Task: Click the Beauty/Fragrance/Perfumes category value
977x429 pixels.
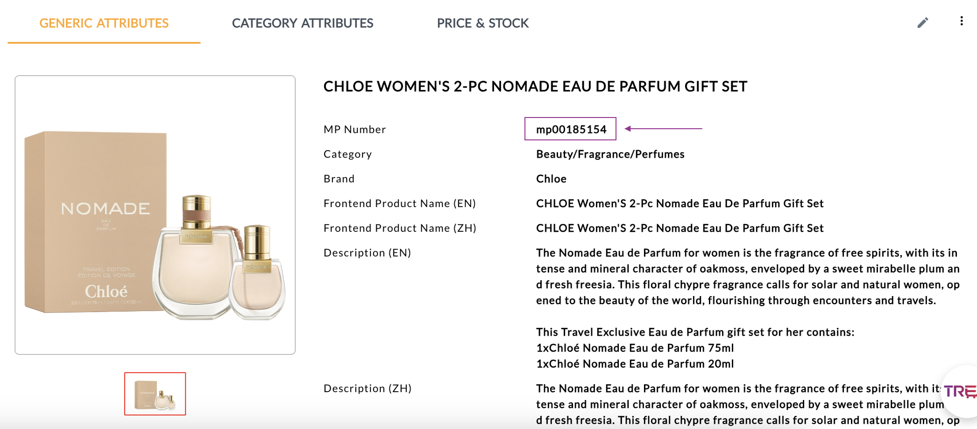Action: [610, 154]
